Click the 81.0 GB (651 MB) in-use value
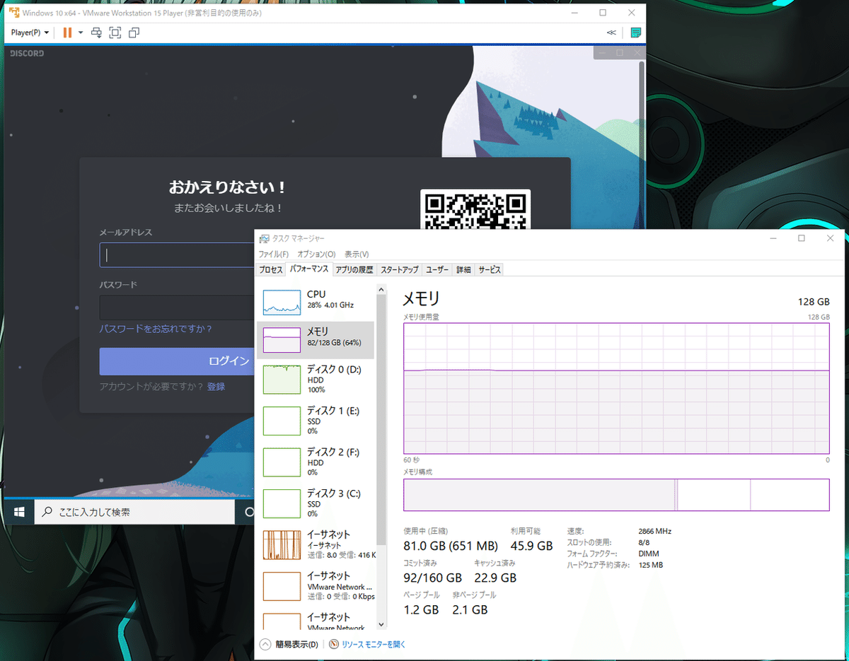This screenshot has height=661, width=849. [451, 546]
